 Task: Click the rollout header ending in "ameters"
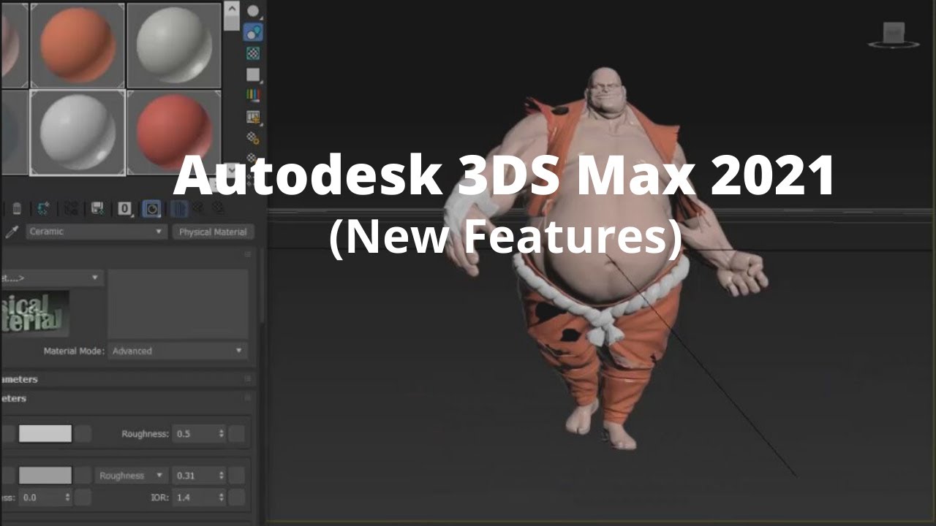[x=127, y=379]
